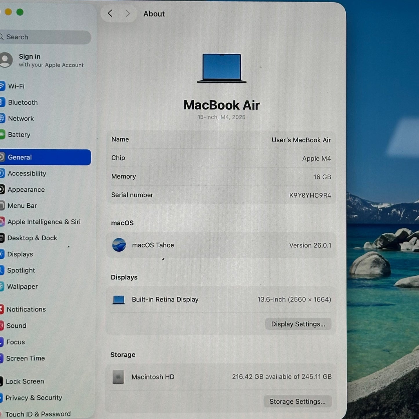
Task: Go to Apple Intelligence & Siri settings
Action: (44, 222)
